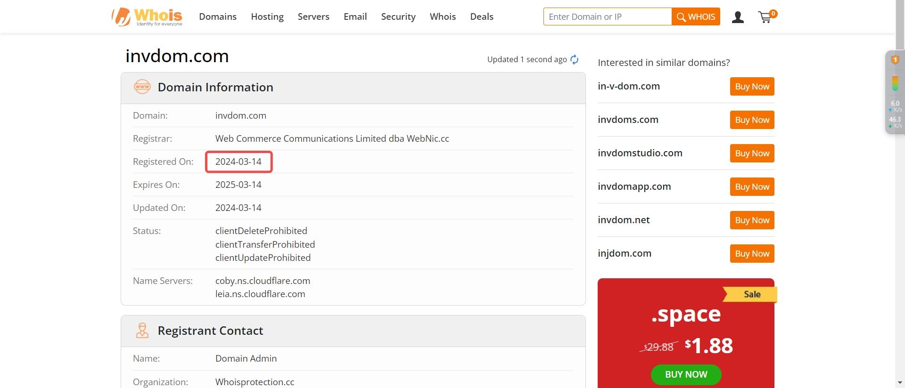Click the Updated 1 second ago text
The width and height of the screenshot is (905, 388).
(527, 59)
